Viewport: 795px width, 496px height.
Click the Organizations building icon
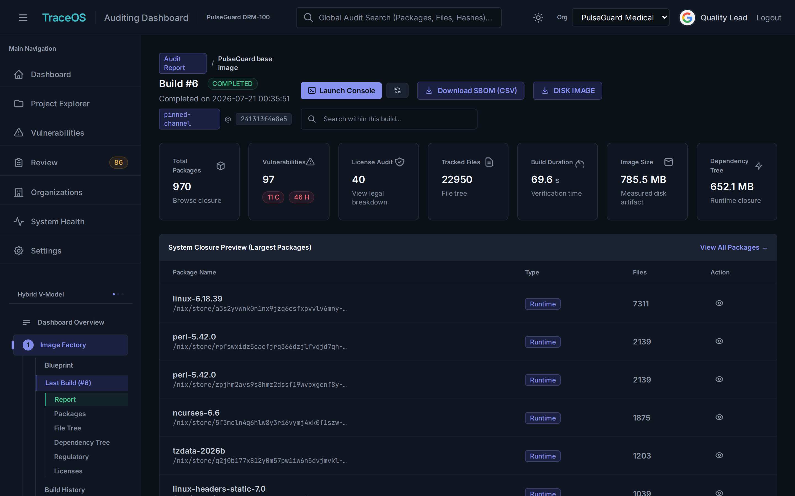[x=19, y=192]
